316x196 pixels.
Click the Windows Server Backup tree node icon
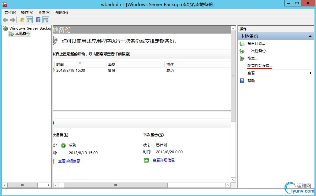[x=6, y=28]
